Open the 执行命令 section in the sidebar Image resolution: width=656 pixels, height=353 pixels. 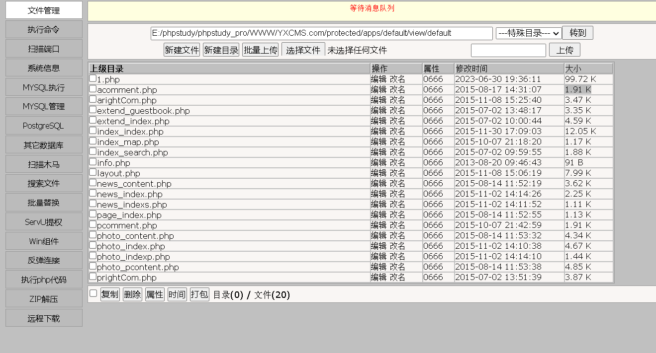43,29
